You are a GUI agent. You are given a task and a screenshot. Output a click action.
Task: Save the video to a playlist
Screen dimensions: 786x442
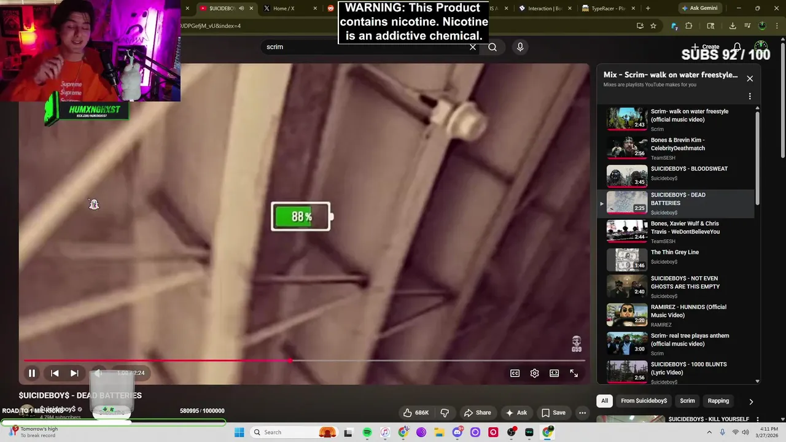553,413
